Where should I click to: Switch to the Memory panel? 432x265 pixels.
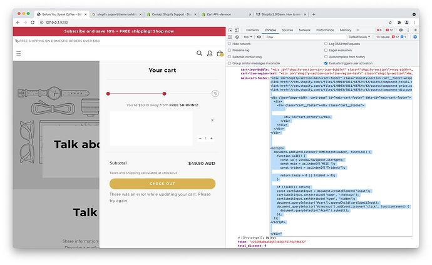point(346,30)
